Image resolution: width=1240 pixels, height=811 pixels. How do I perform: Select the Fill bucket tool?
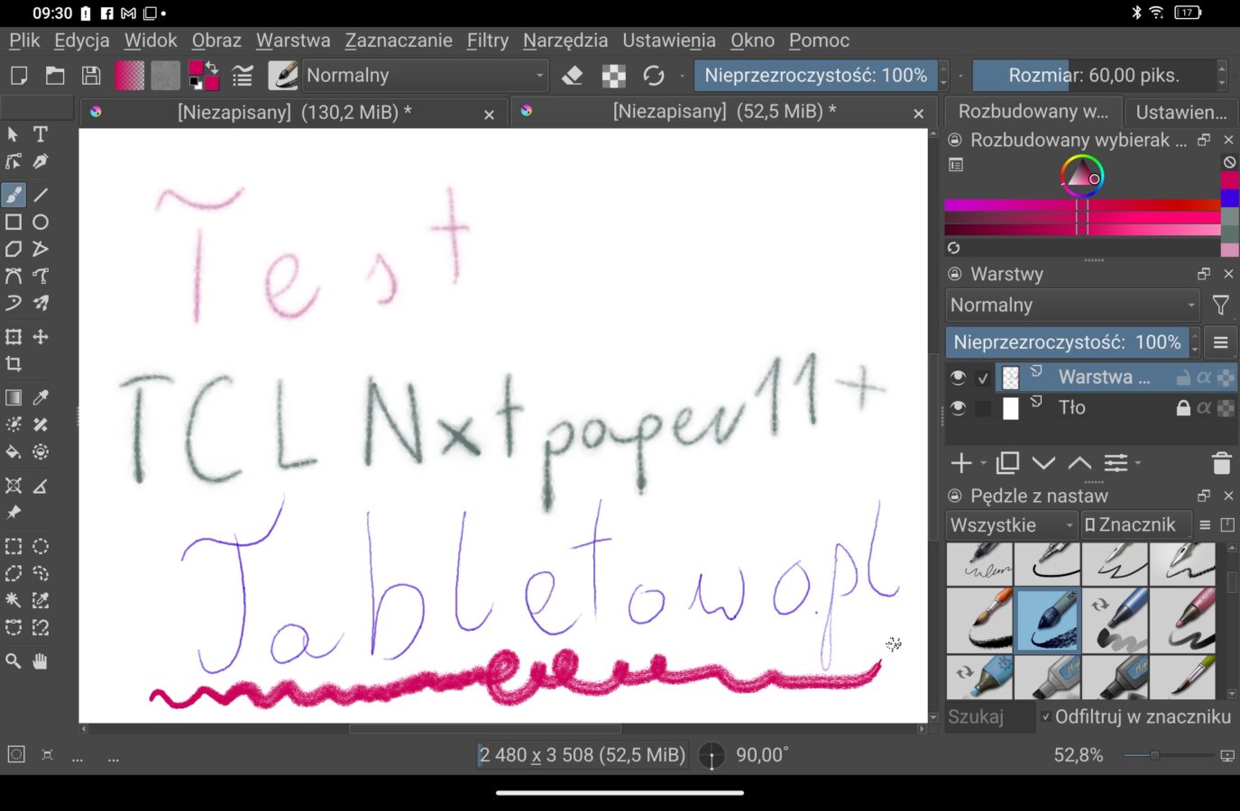point(14,451)
